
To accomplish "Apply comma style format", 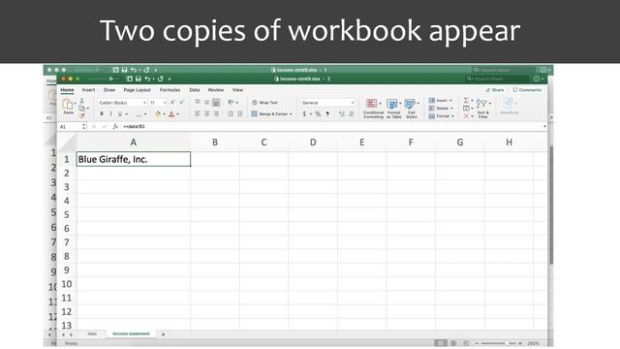I will (327, 114).
